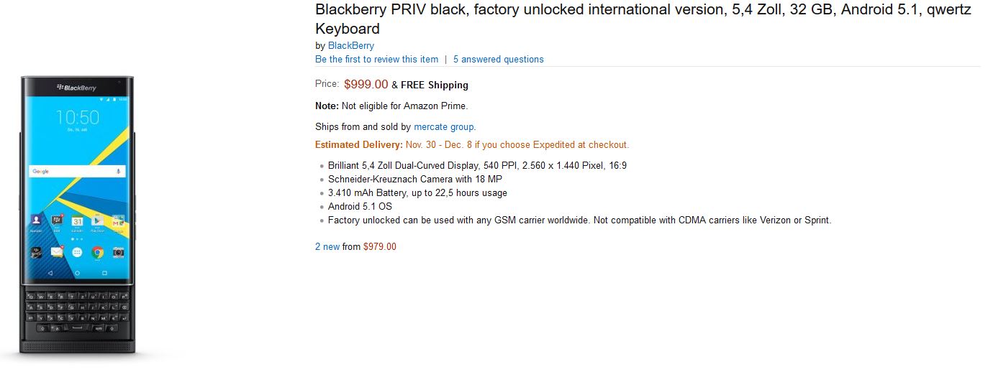
Task: Click the email envelope icon on phone
Action: [57, 252]
